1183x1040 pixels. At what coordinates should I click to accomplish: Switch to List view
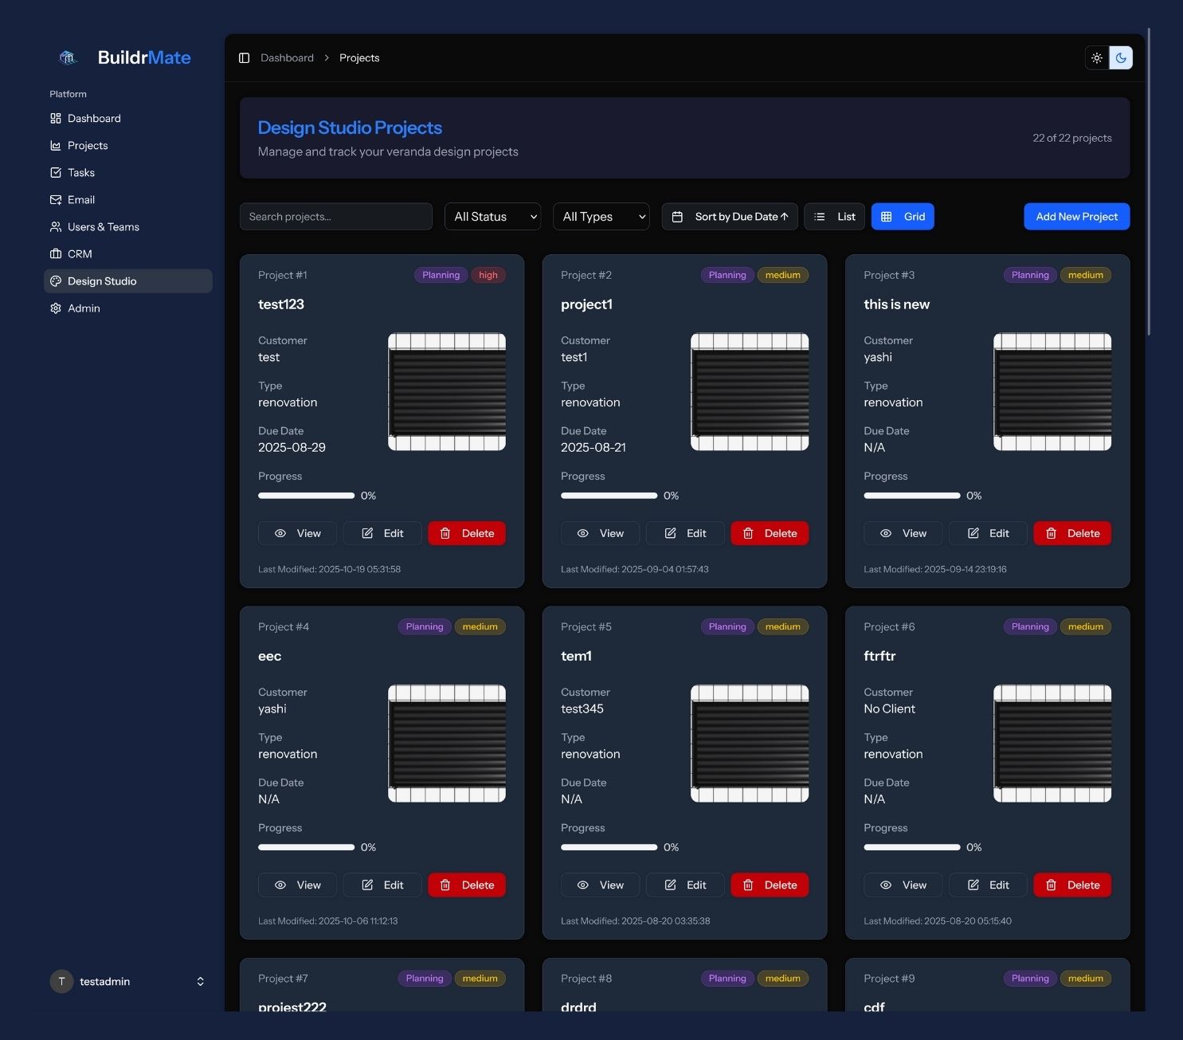coord(834,216)
